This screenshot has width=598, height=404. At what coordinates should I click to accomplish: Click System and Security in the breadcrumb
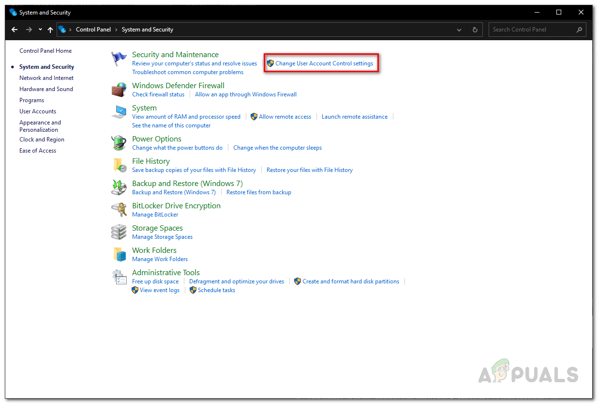pyautogui.click(x=148, y=30)
